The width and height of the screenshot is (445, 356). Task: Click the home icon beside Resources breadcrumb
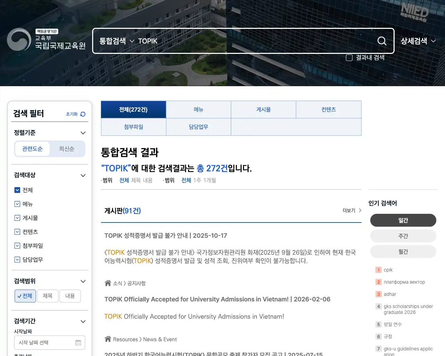[108, 339]
